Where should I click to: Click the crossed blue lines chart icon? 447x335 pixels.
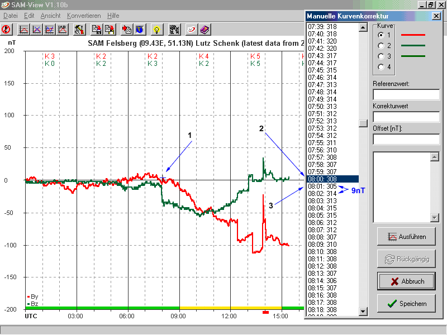pos(36,30)
